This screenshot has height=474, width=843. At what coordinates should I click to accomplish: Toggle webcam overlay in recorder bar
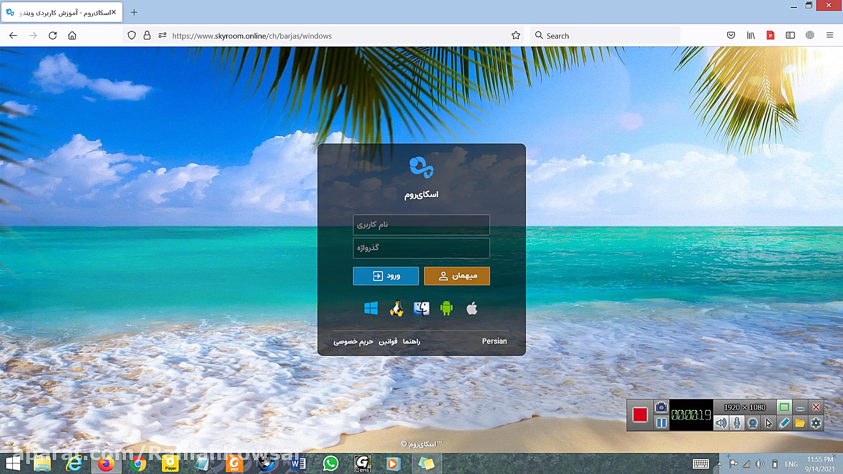753,423
